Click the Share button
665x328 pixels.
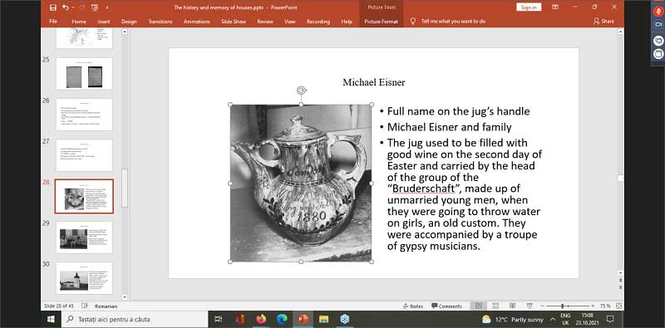click(603, 22)
